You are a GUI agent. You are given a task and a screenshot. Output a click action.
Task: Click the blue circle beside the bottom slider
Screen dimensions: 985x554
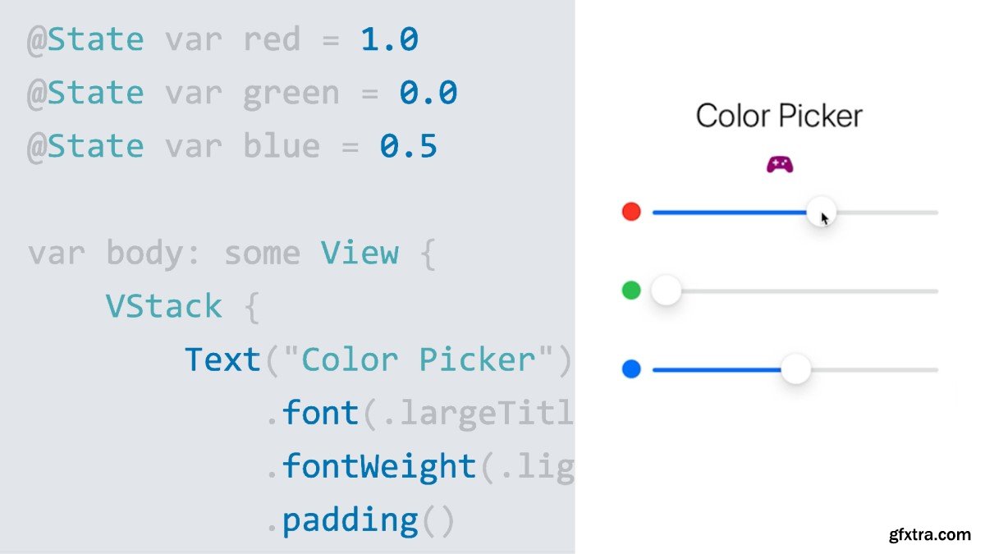[x=631, y=369]
